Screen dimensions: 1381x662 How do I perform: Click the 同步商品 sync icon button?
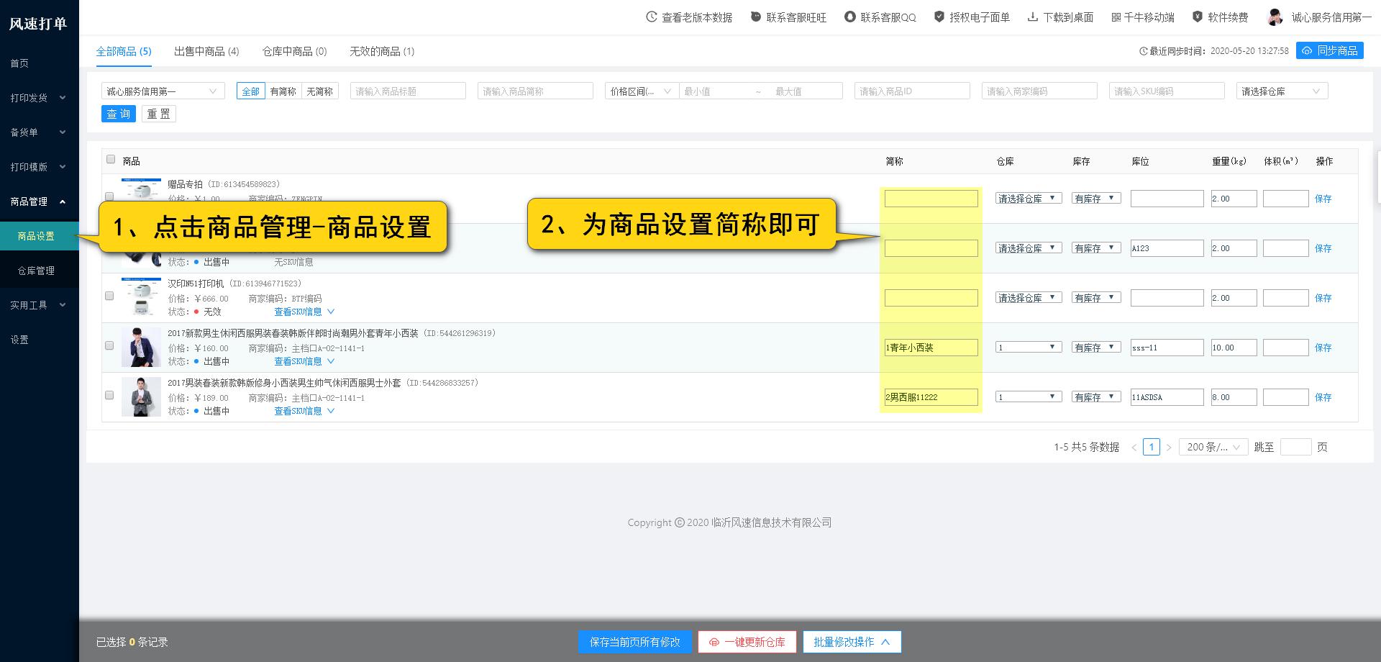(1329, 50)
